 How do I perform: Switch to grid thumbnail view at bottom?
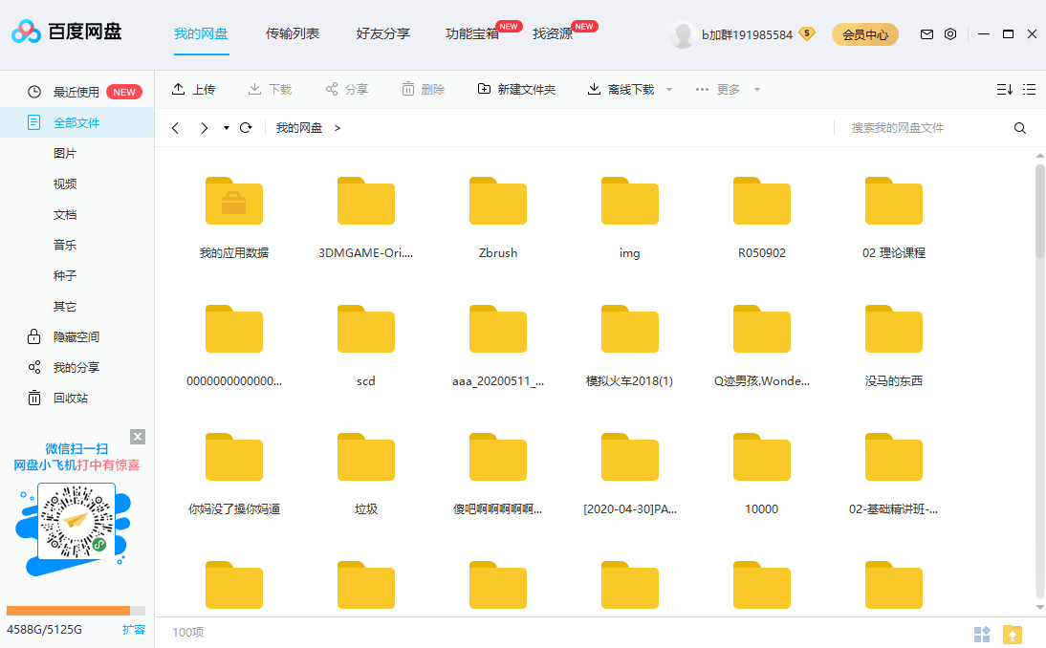[x=982, y=634]
